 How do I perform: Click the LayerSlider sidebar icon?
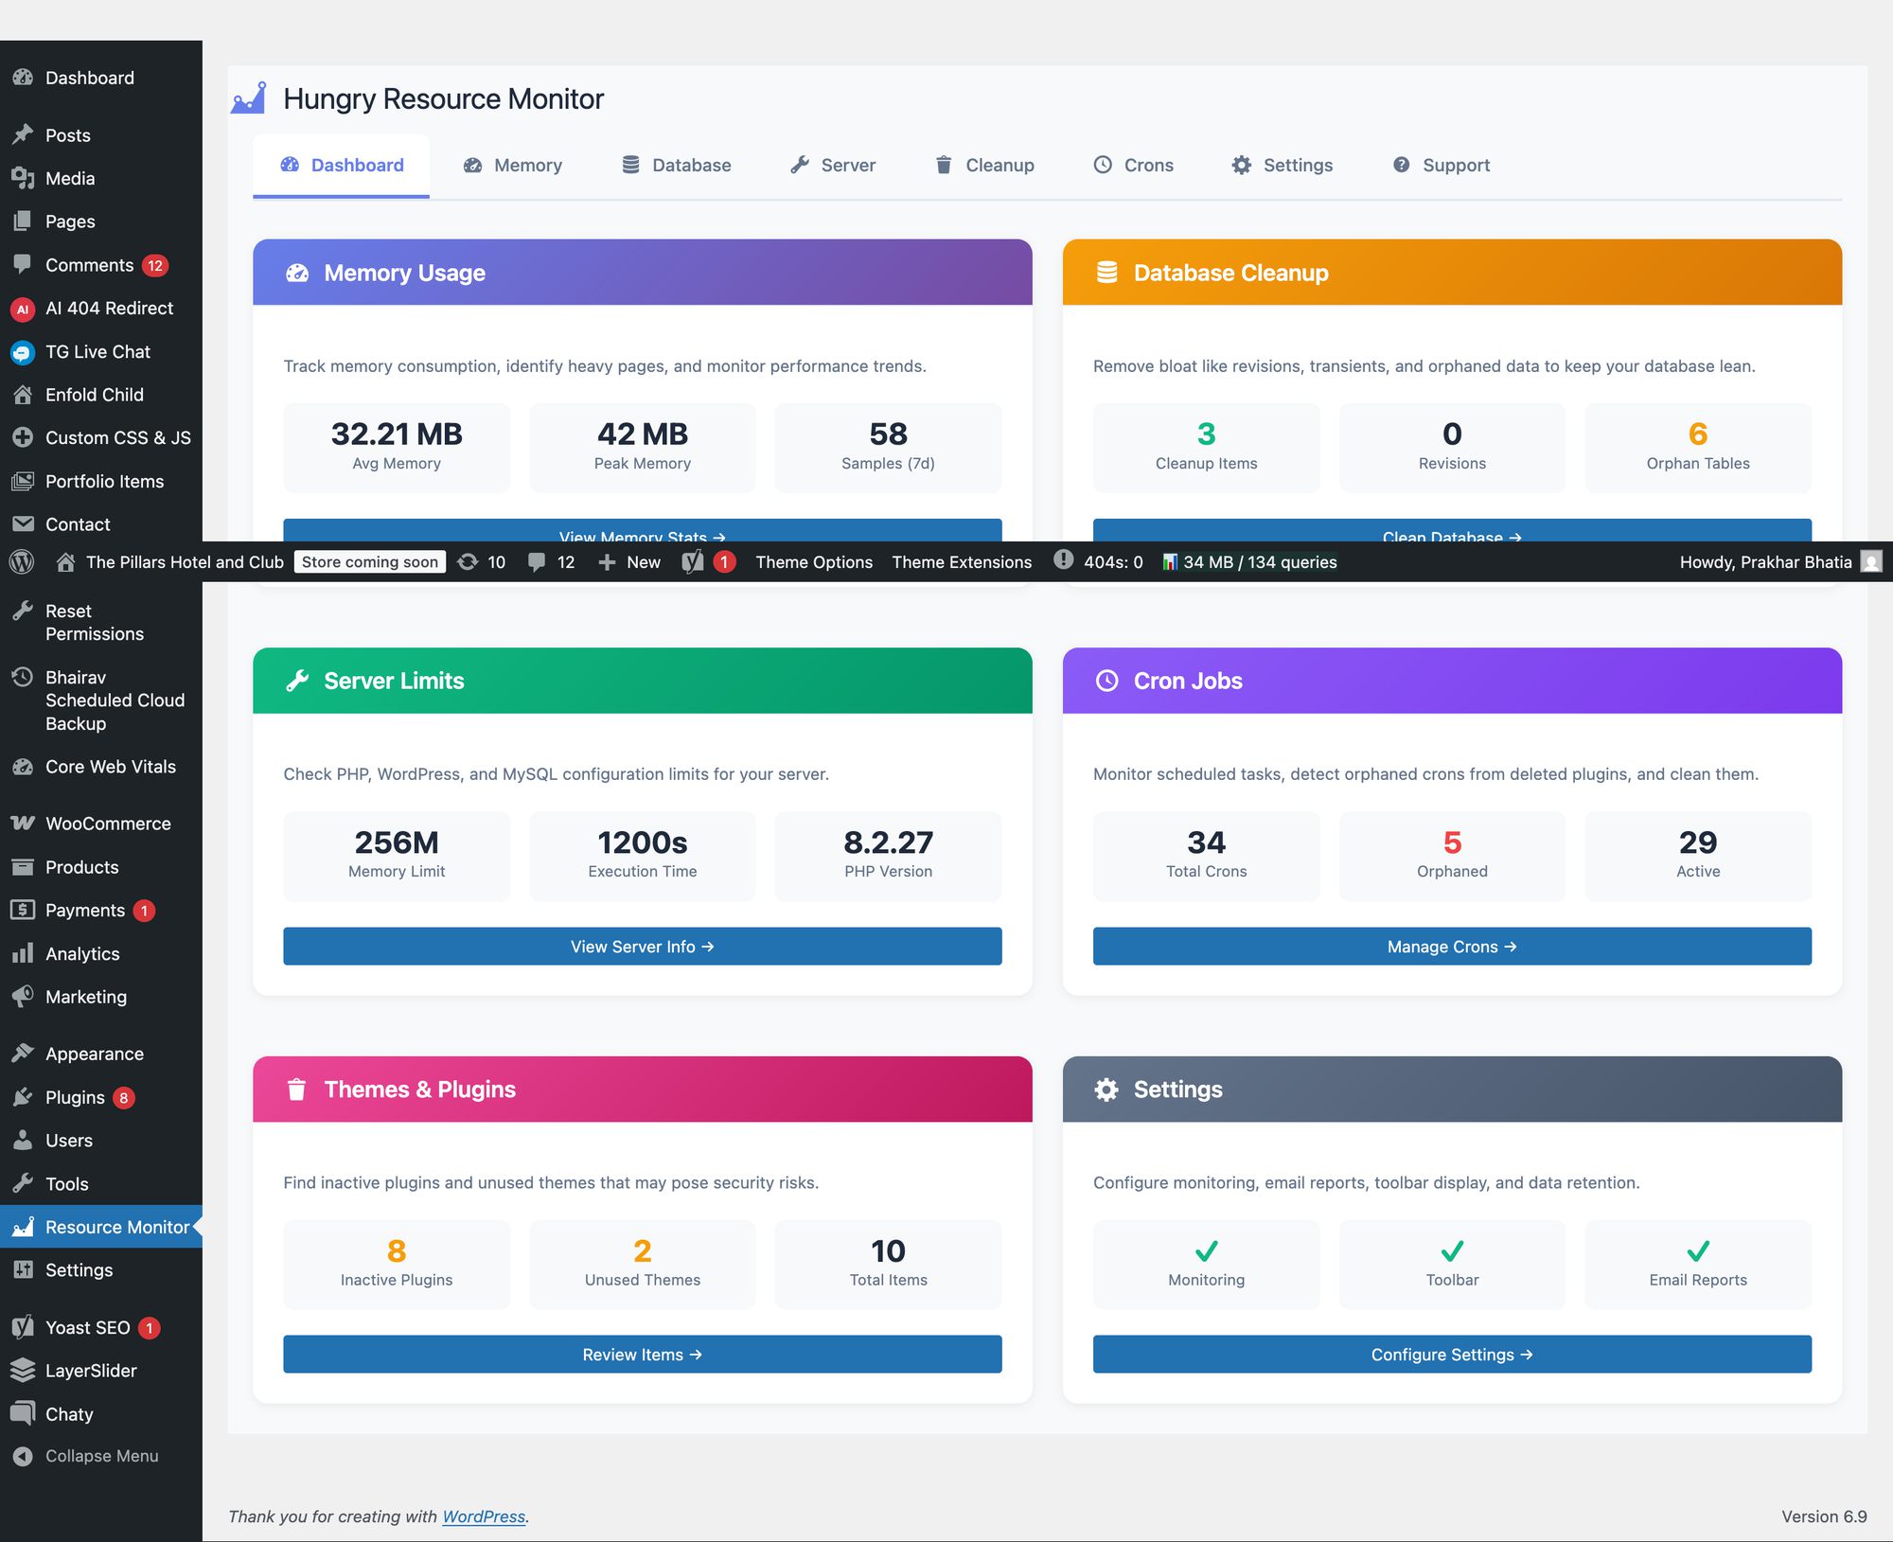[x=23, y=1370]
